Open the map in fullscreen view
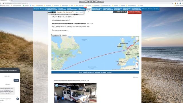Screen dimensions: 183x103 point(137,38)
